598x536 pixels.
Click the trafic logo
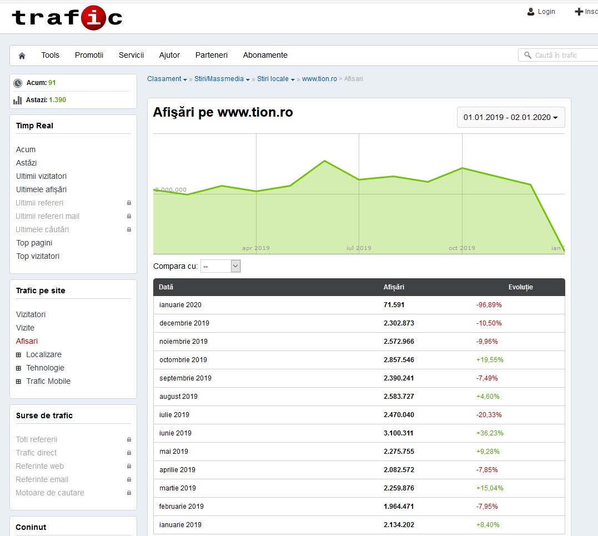pyautogui.click(x=67, y=18)
